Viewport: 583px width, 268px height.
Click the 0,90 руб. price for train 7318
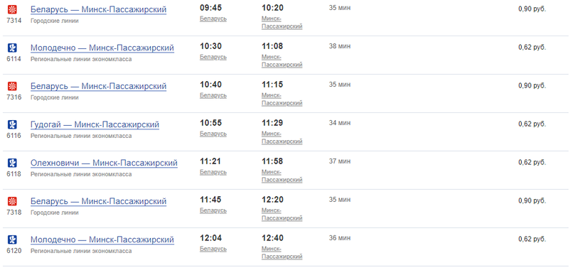tap(532, 200)
